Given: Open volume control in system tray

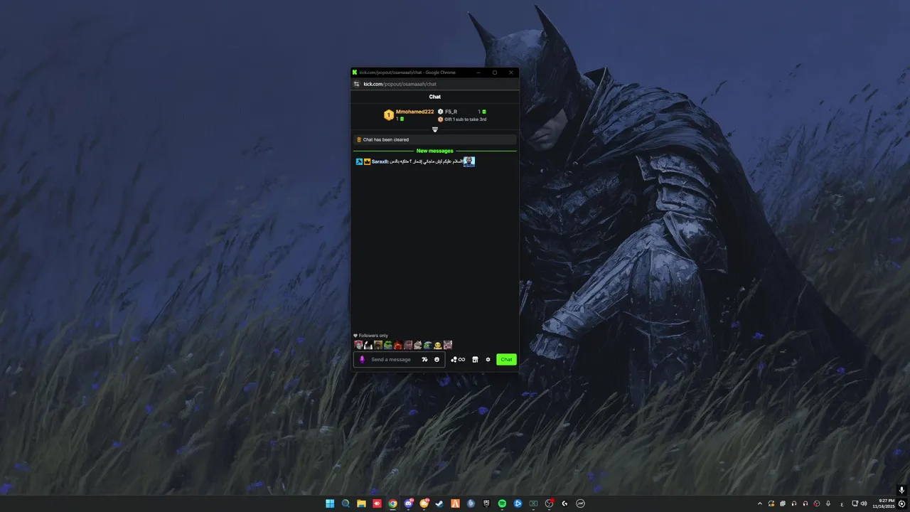Looking at the screenshot, I should [x=864, y=503].
